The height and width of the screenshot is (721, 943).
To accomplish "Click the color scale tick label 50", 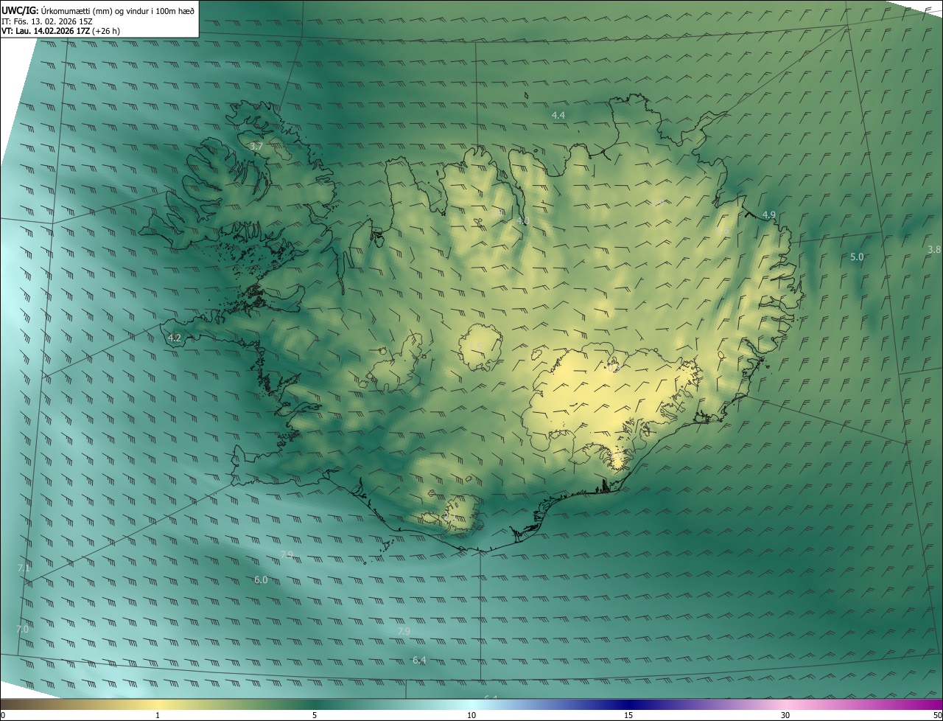I will click(937, 715).
